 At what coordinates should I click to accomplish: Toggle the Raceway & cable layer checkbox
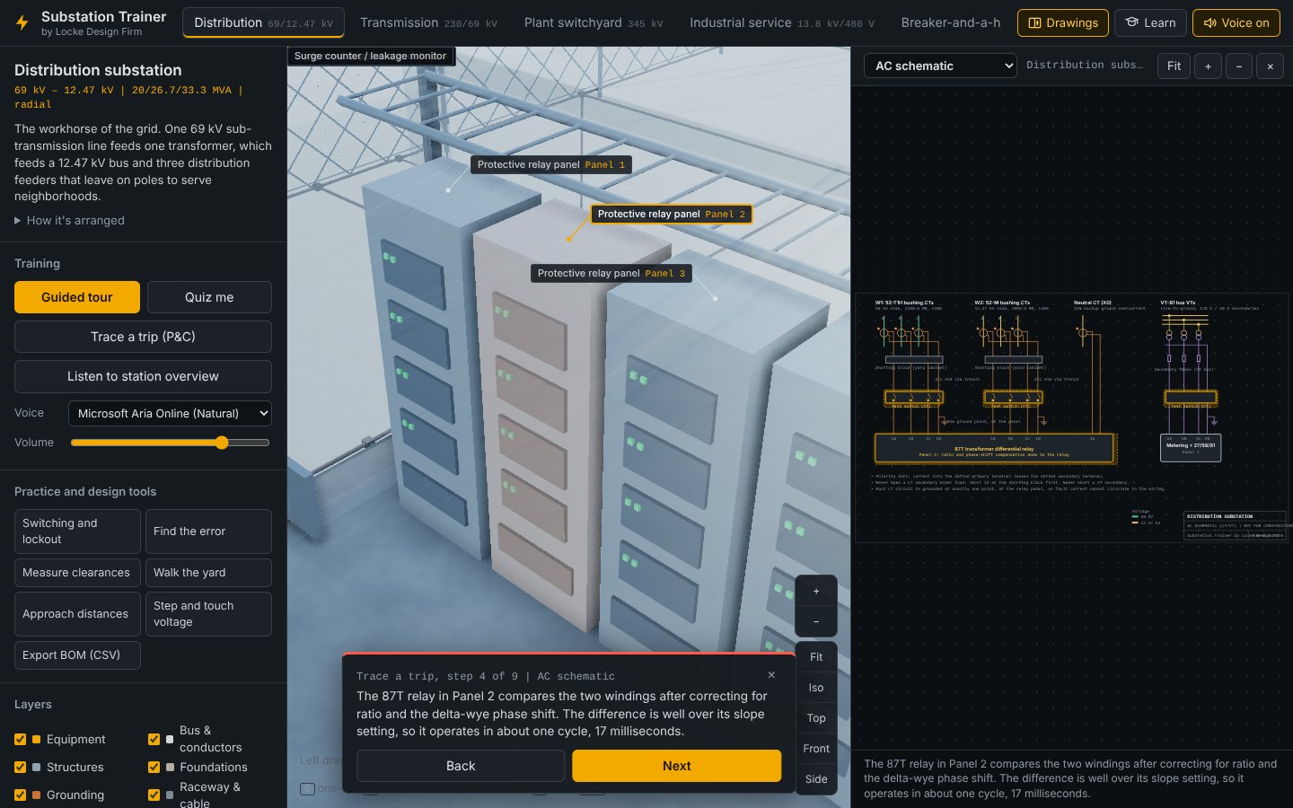(x=154, y=795)
